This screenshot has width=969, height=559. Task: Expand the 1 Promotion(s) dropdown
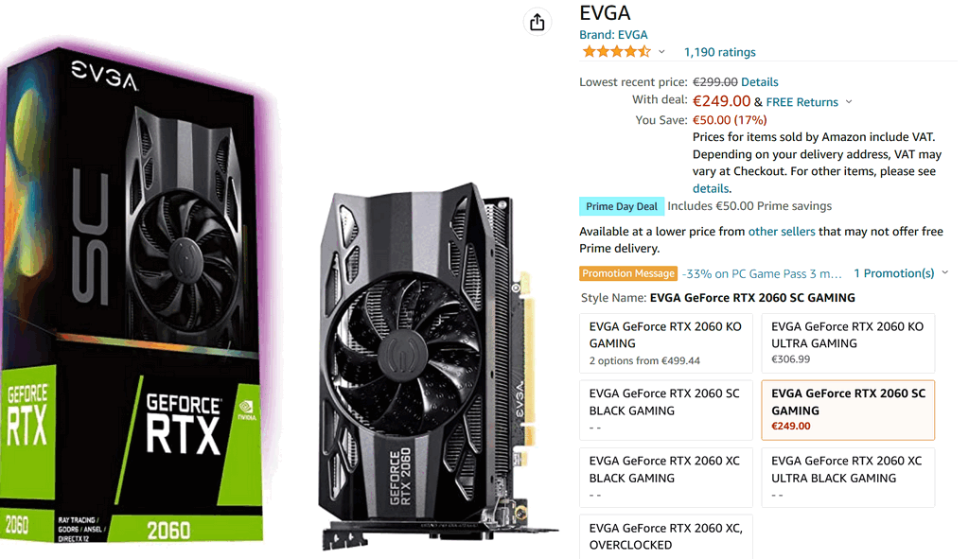[x=901, y=273]
